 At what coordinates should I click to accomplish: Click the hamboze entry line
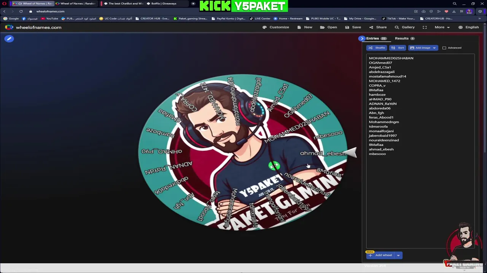tap(377, 94)
